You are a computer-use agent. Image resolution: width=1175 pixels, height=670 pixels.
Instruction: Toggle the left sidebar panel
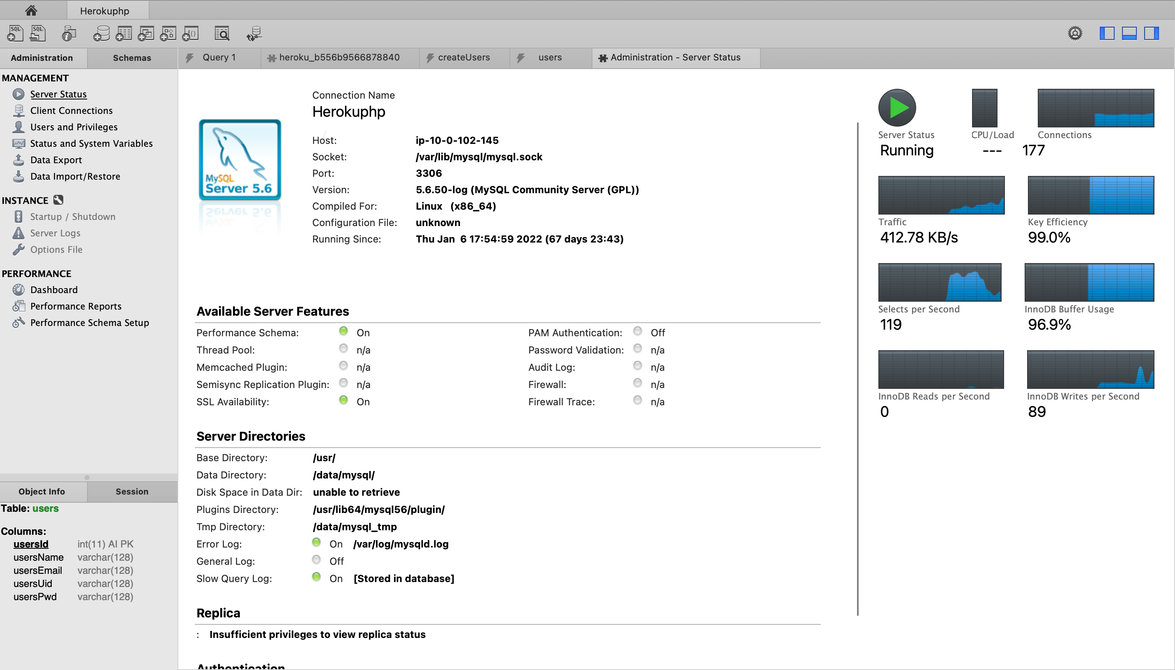(x=1107, y=33)
